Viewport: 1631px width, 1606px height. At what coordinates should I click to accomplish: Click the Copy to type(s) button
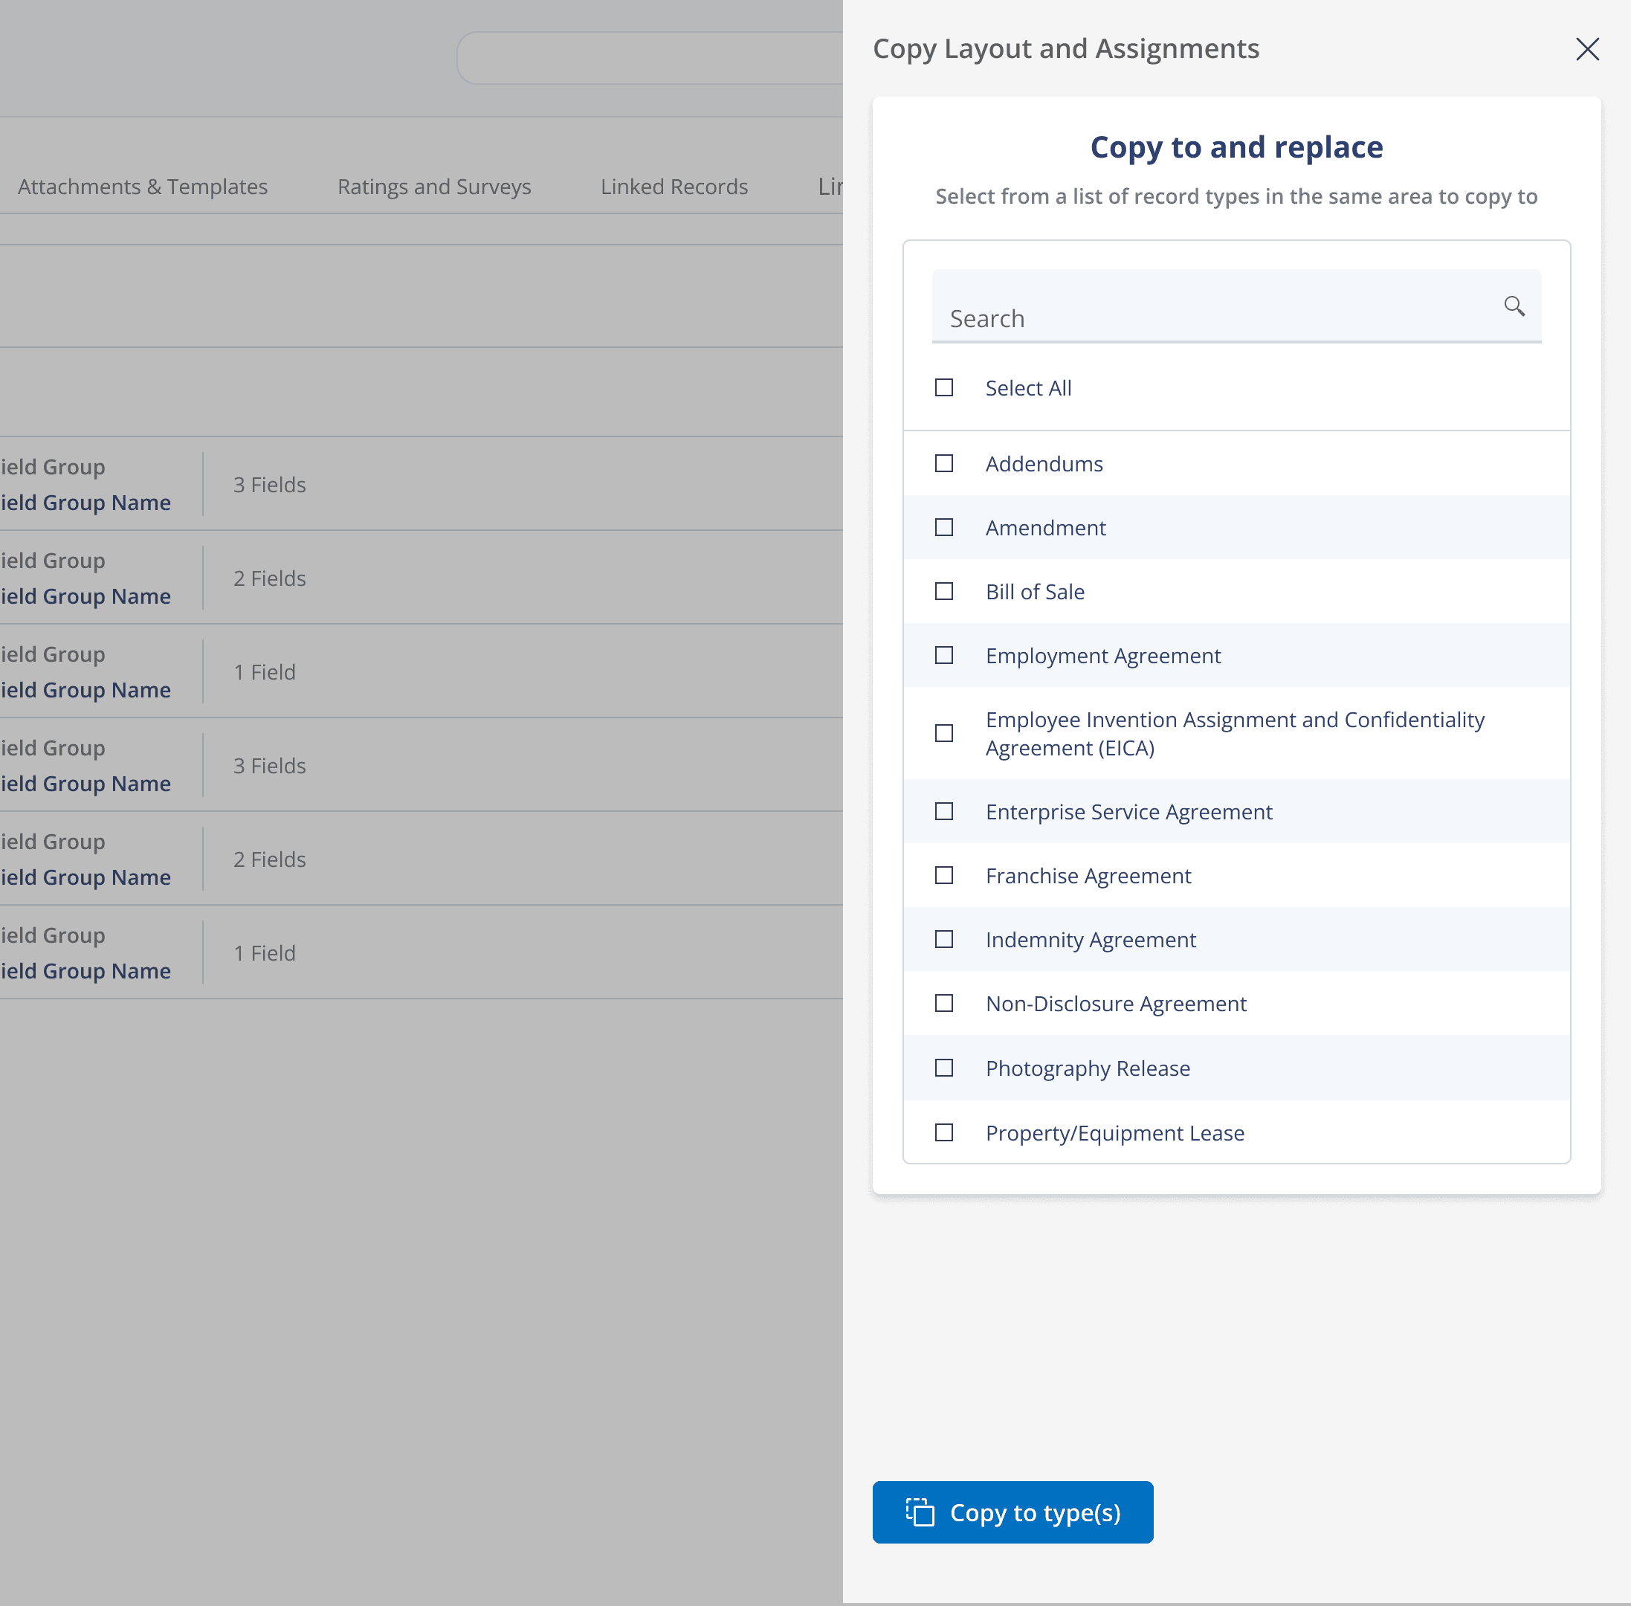[x=1012, y=1512]
